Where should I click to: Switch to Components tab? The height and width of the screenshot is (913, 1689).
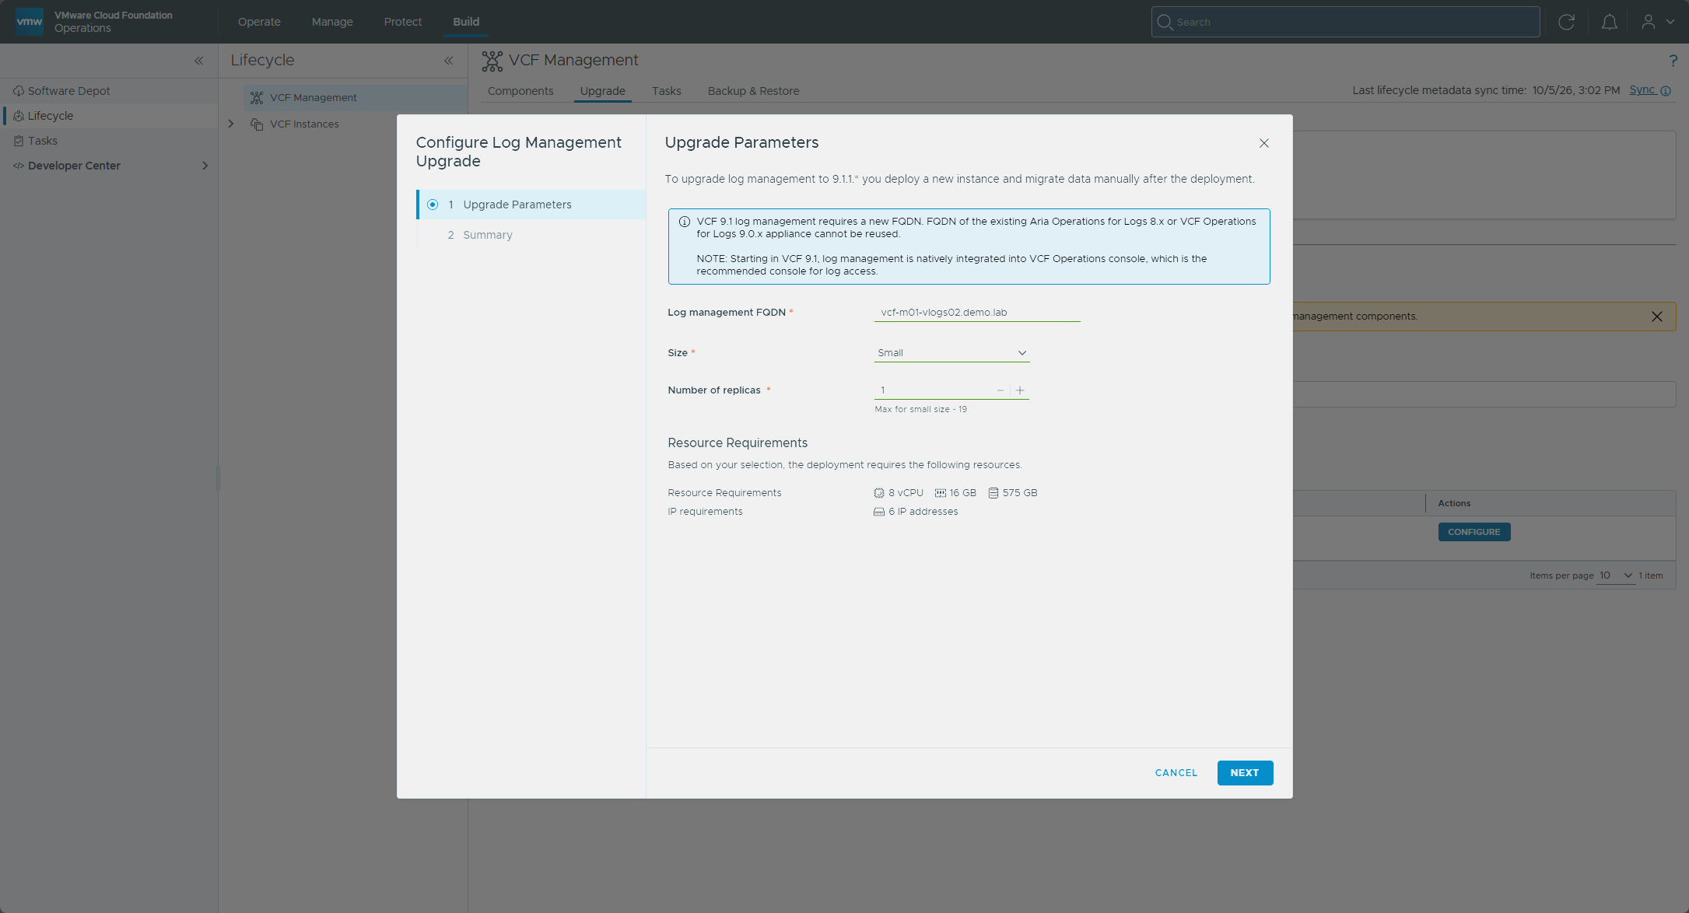coord(520,91)
